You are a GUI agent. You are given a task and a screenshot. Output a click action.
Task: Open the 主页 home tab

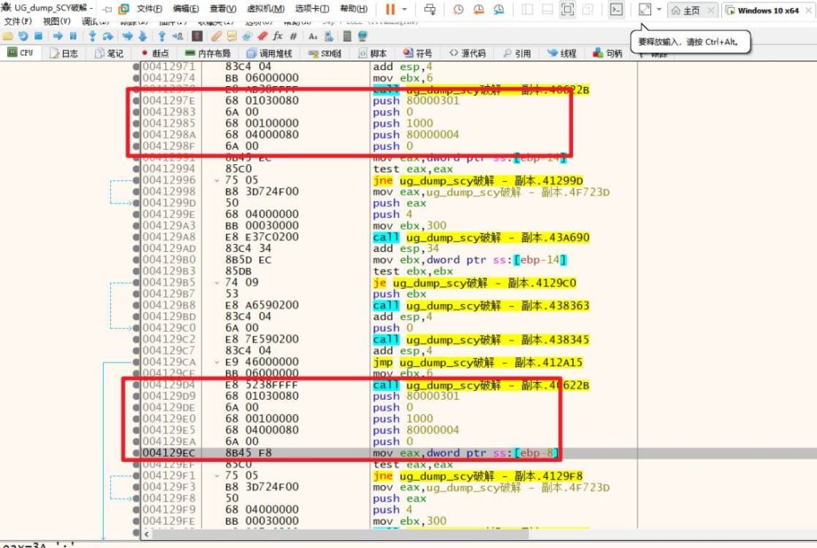click(x=685, y=10)
